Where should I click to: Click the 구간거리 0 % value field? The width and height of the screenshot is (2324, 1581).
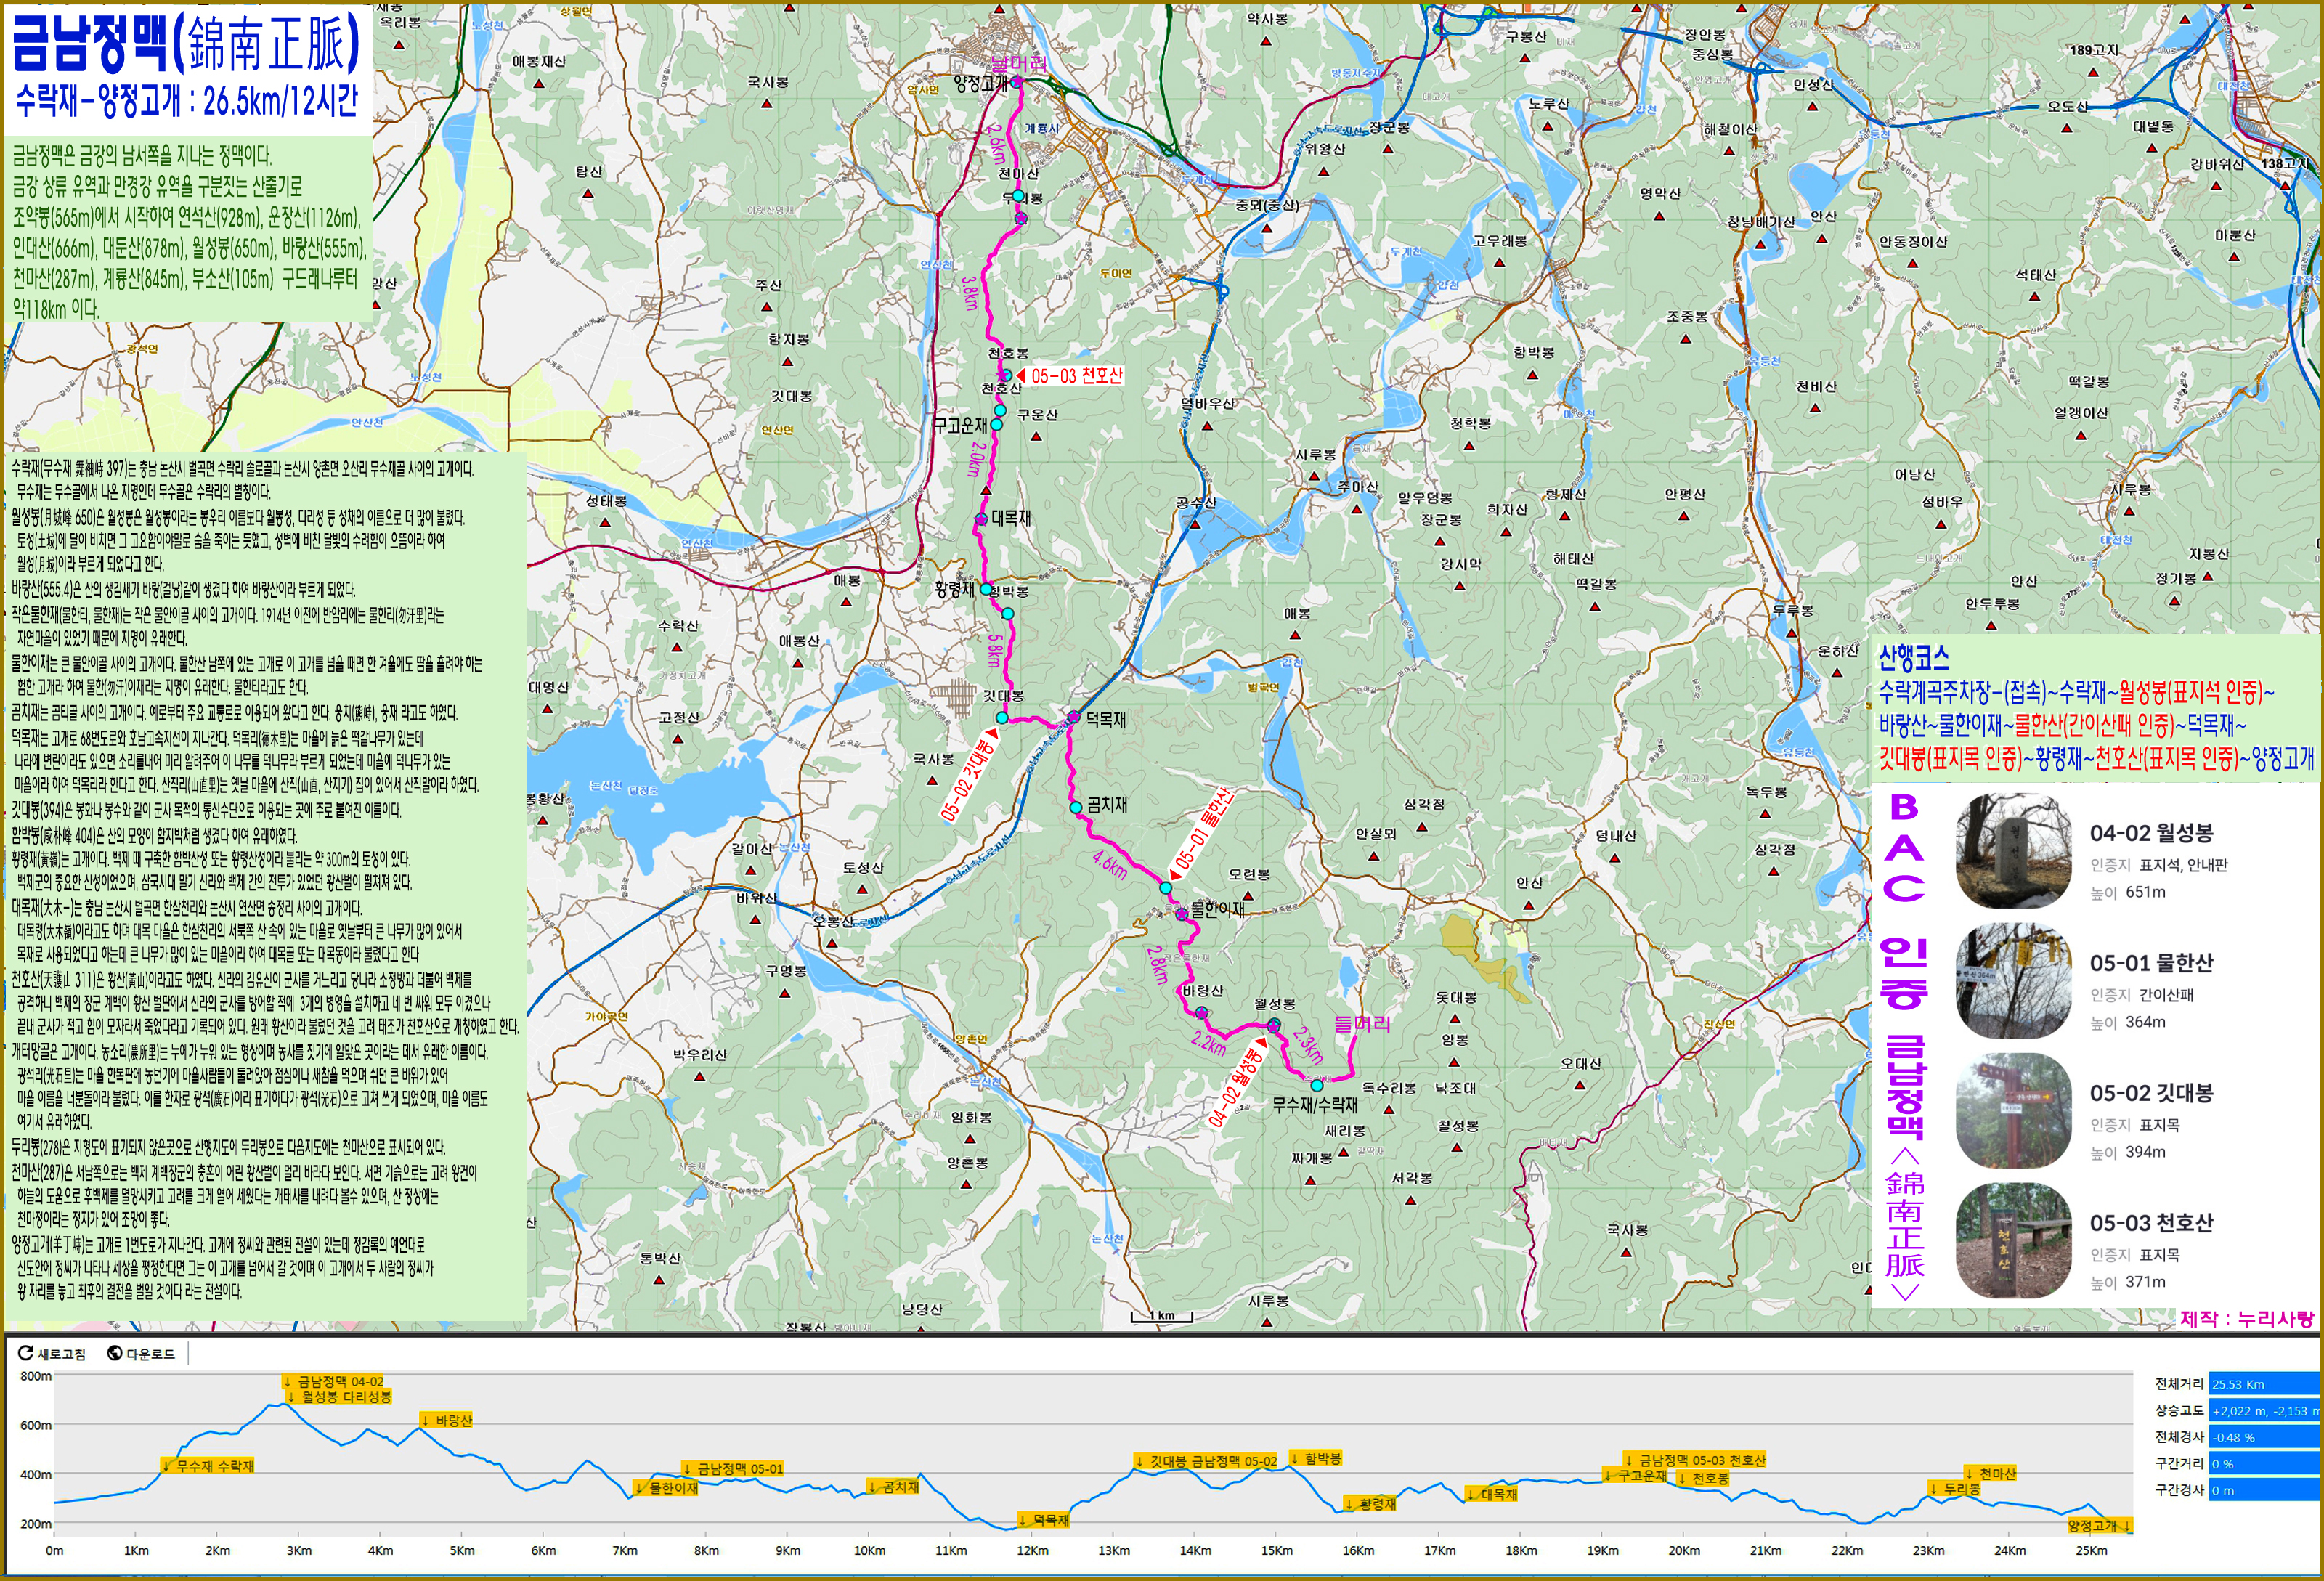pos(2265,1463)
